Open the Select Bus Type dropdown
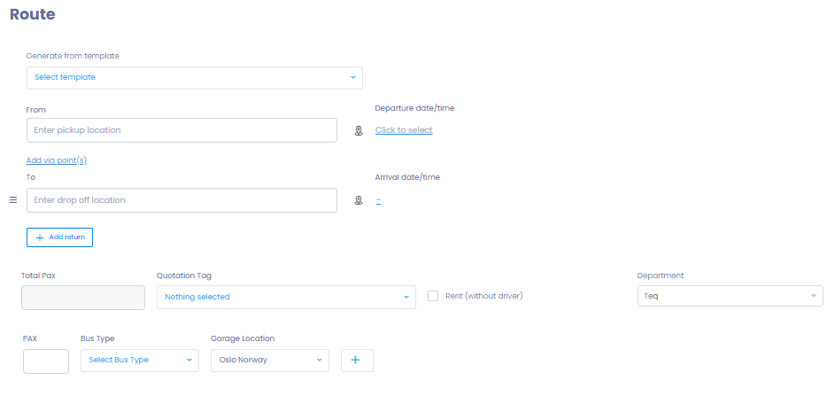 pos(140,361)
